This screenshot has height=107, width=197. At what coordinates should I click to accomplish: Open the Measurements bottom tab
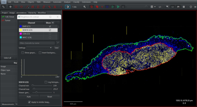coord(8,104)
